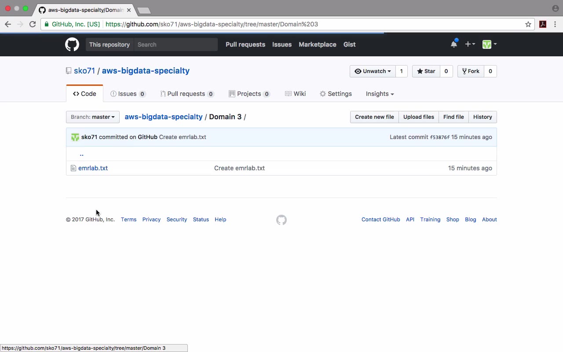Click Upload files button
Image resolution: width=563 pixels, height=352 pixels.
click(x=419, y=117)
